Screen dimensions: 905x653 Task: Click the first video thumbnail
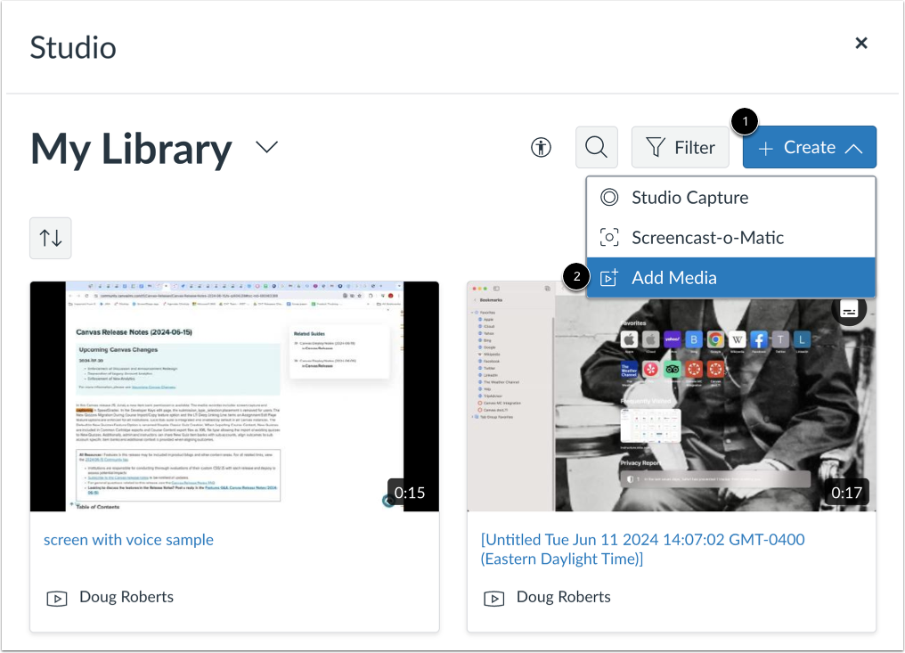tap(234, 396)
